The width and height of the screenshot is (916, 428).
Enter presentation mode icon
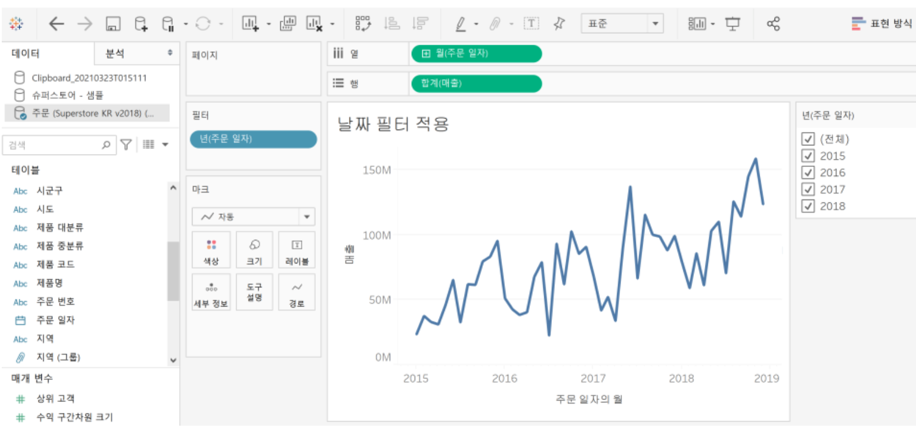point(733,24)
